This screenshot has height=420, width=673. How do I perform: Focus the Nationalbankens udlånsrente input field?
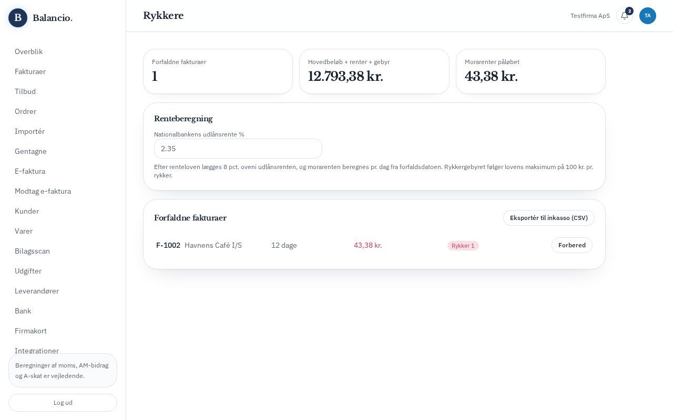coord(238,149)
